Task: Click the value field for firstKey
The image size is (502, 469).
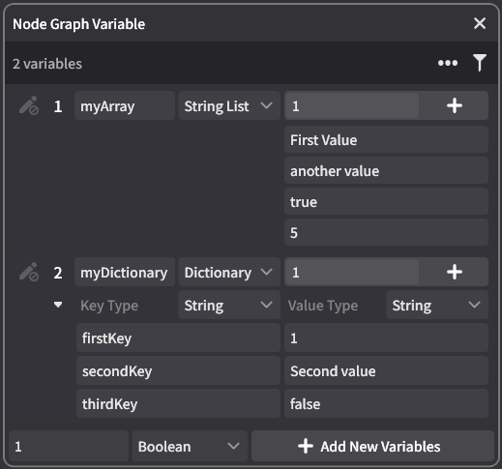Action: (x=386, y=338)
